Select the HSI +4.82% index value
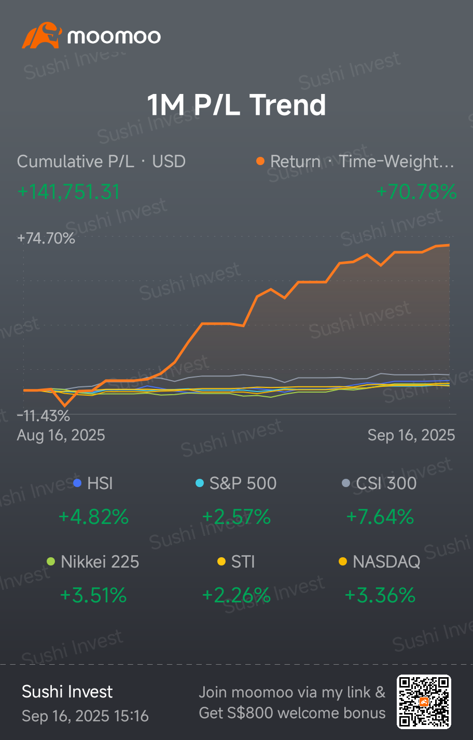This screenshot has width=473, height=740. click(93, 517)
